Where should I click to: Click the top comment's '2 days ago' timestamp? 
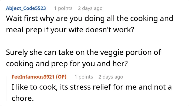coord(90,8)
